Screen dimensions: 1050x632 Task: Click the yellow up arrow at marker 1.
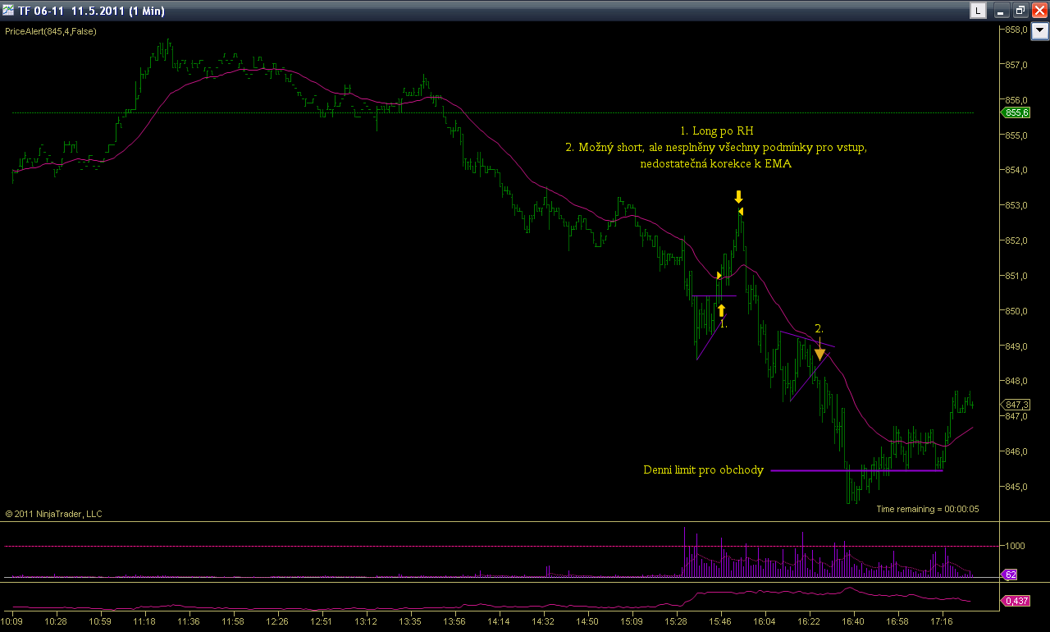pos(722,310)
